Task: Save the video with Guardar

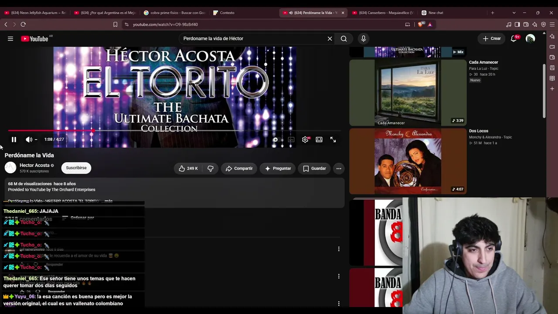Action: (314, 168)
